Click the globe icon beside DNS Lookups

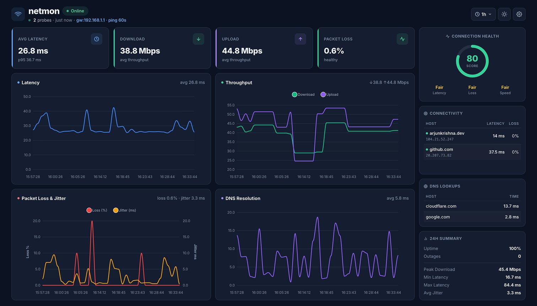(x=426, y=186)
